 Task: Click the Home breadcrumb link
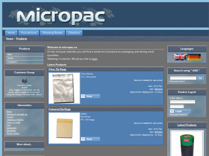[9, 39]
